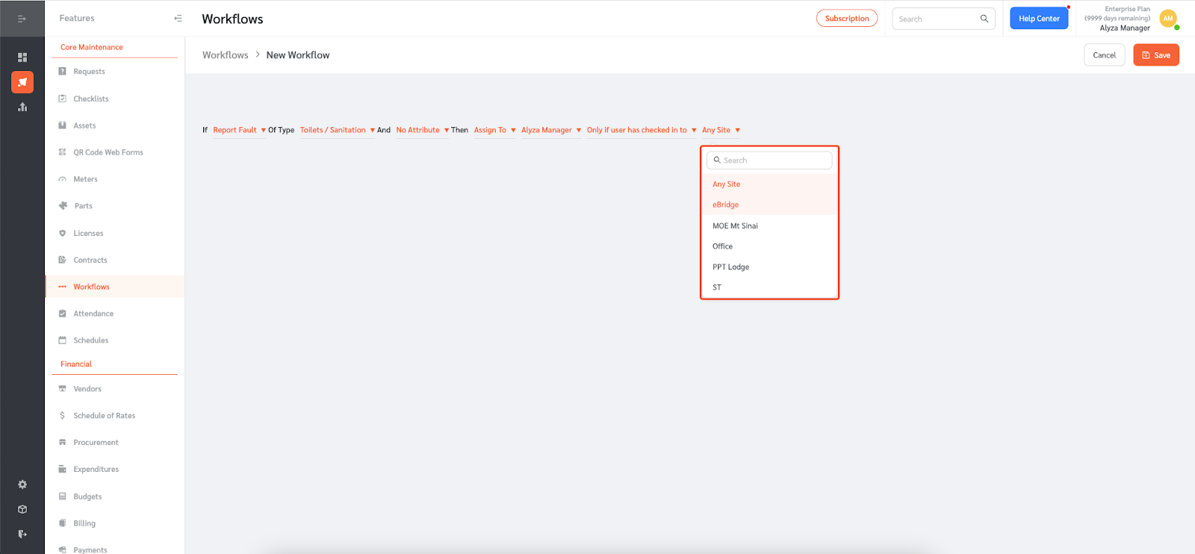1195x554 pixels.
Task: Click the Licenses shield icon
Action: pos(63,233)
